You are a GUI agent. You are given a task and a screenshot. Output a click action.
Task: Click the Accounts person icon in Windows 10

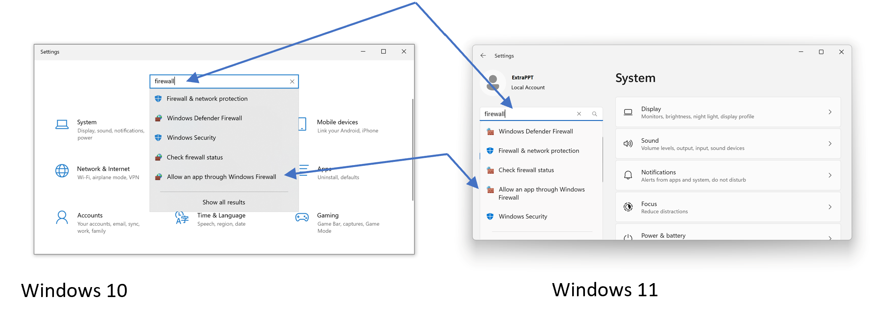pyautogui.click(x=62, y=217)
